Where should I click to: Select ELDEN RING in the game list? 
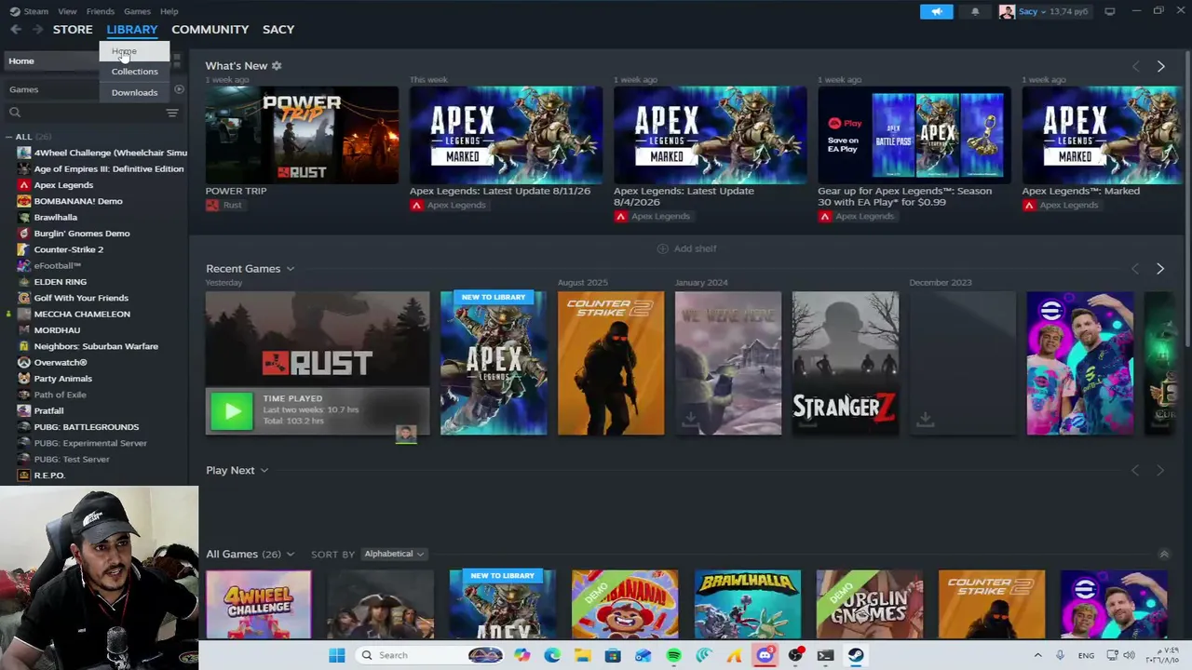tap(61, 282)
